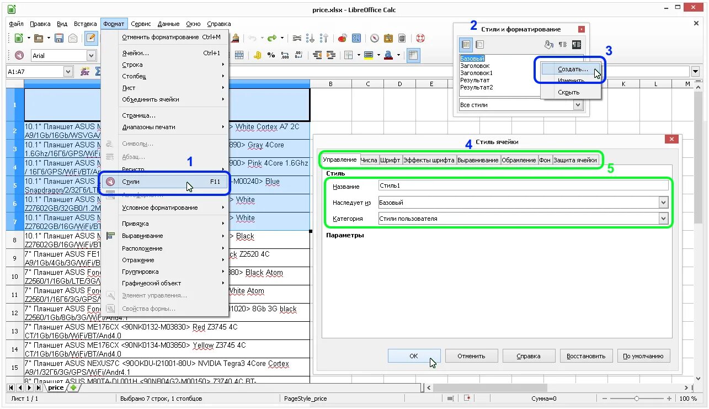The image size is (709, 409).
Task: Click New Style from Selection icon
Action: tap(562, 45)
